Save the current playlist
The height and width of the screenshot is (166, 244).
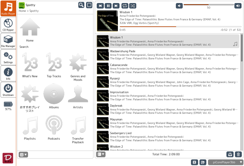click(230, 154)
